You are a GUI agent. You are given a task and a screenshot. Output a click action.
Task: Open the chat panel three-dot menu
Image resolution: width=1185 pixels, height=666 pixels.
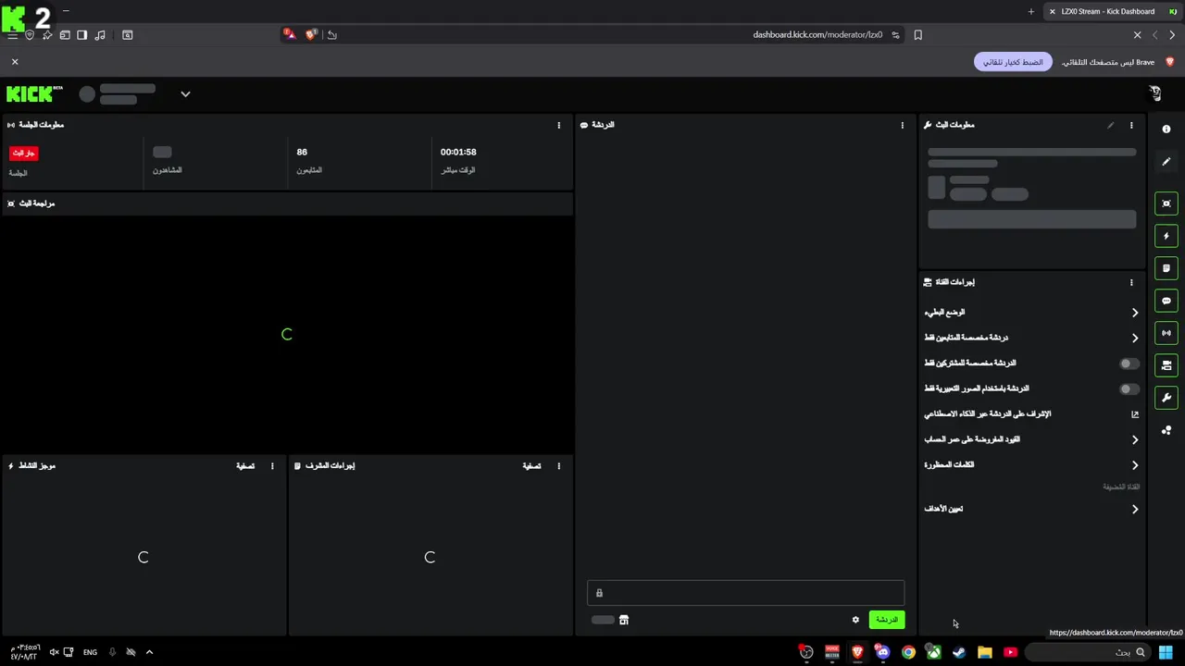pos(903,125)
